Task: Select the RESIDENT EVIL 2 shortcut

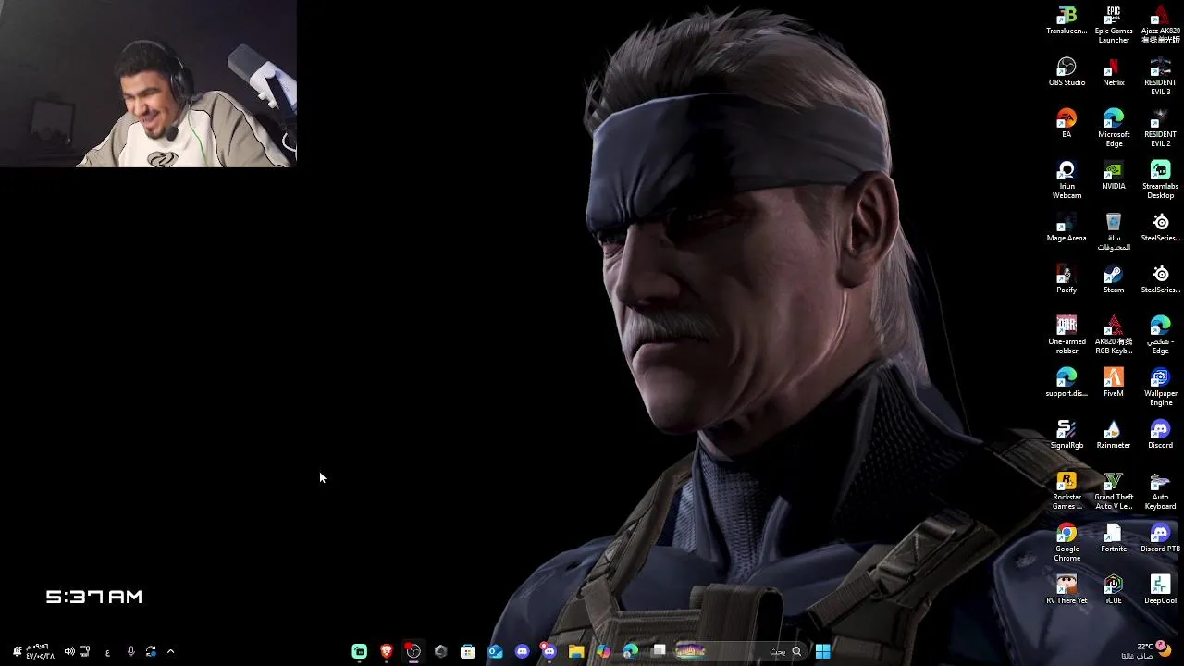Action: (1160, 129)
